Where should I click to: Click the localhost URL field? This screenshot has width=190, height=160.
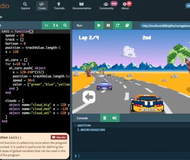[165, 26]
